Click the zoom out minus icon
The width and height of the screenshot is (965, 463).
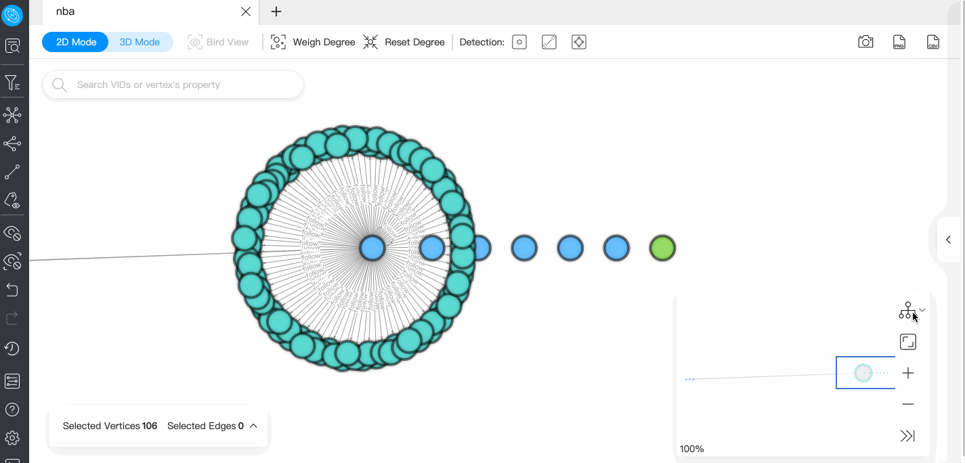[908, 404]
